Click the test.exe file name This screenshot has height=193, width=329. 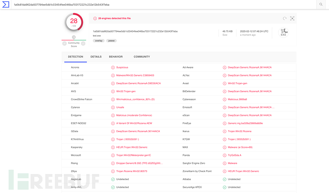(x=97, y=36)
